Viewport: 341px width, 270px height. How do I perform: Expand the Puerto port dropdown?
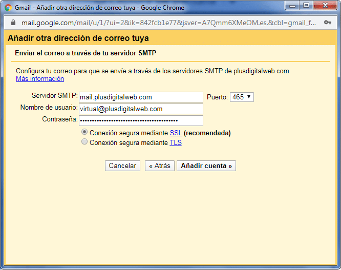pyautogui.click(x=242, y=97)
